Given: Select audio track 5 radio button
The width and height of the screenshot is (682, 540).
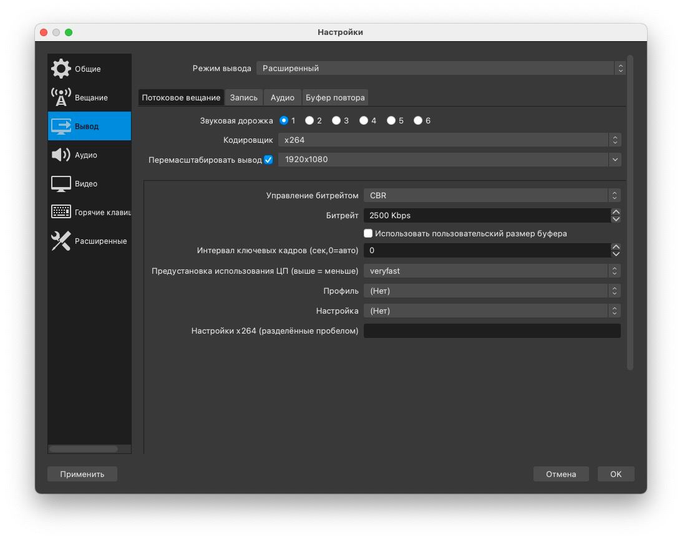Looking at the screenshot, I should coord(391,120).
